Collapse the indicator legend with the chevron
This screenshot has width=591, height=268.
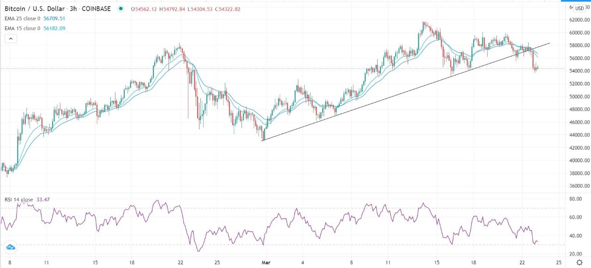[x=10, y=38]
